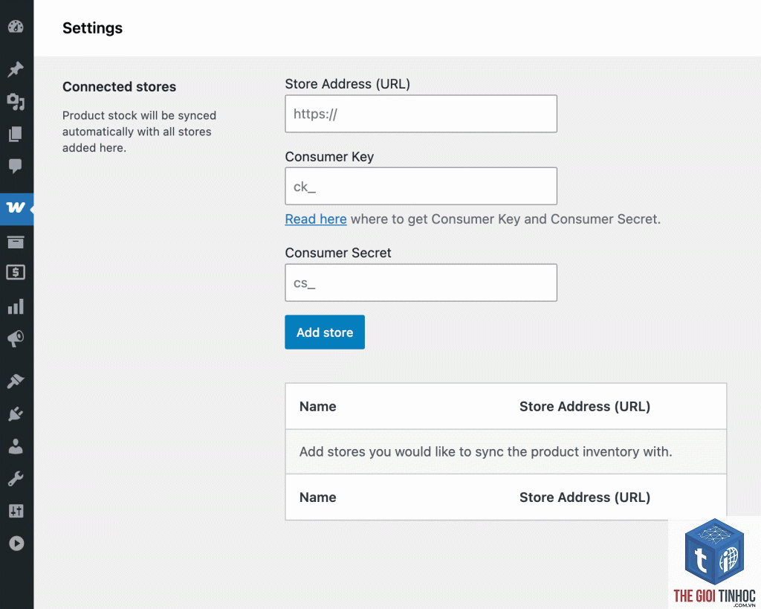Image resolution: width=761 pixels, height=609 pixels.
Task: Open the Settings sliders icon
Action: 16,511
